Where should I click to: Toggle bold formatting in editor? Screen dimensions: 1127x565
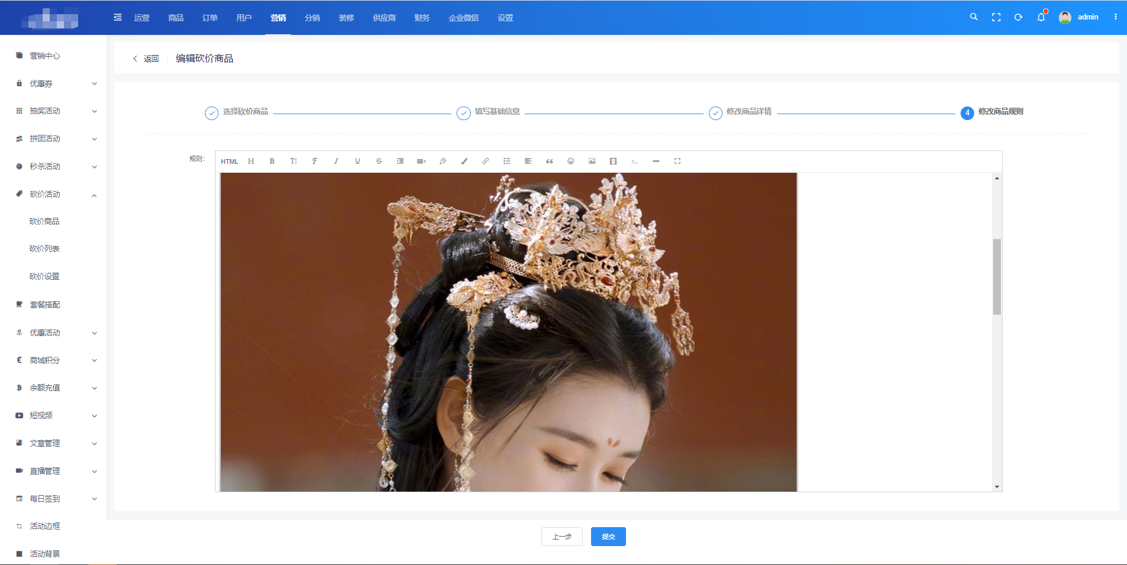point(272,161)
